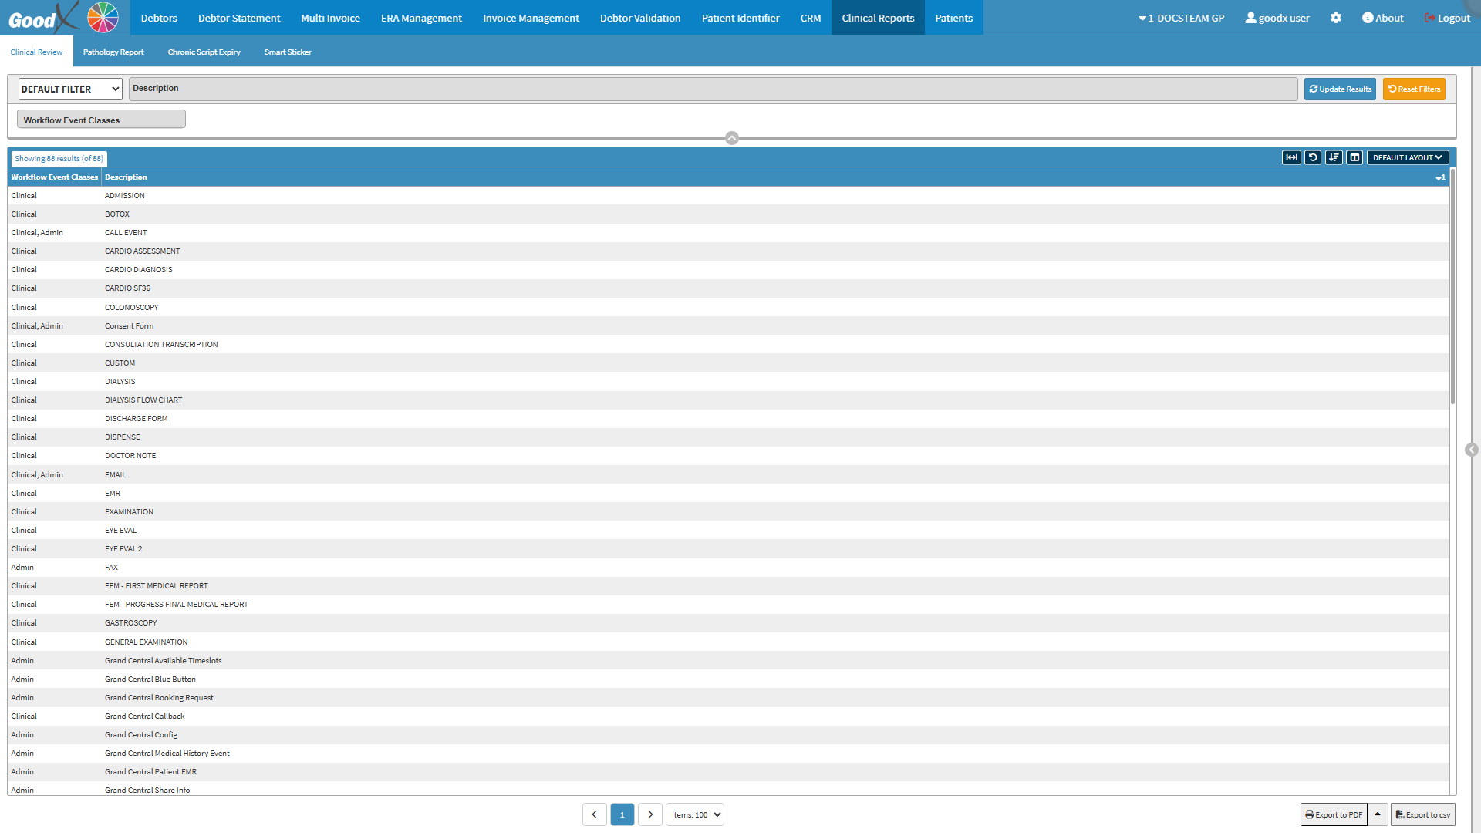Open the DEFAULT FILTER dropdown
The width and height of the screenshot is (1481, 833).
click(70, 89)
